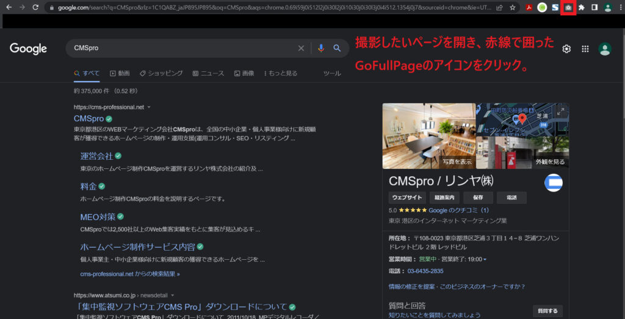Open Chrome three-dot menu
The width and height of the screenshot is (625, 319).
(x=620, y=7)
